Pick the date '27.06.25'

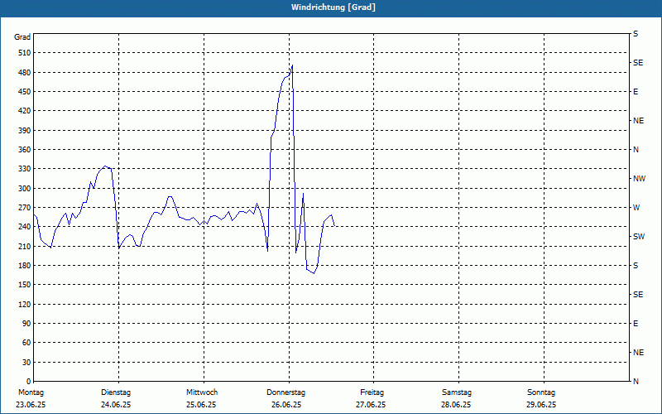pos(371,405)
